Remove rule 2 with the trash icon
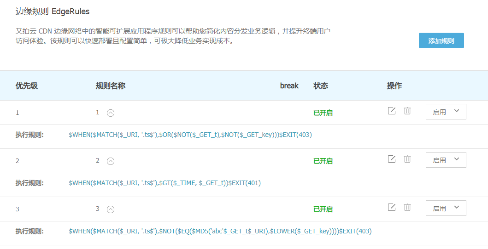 (x=407, y=159)
